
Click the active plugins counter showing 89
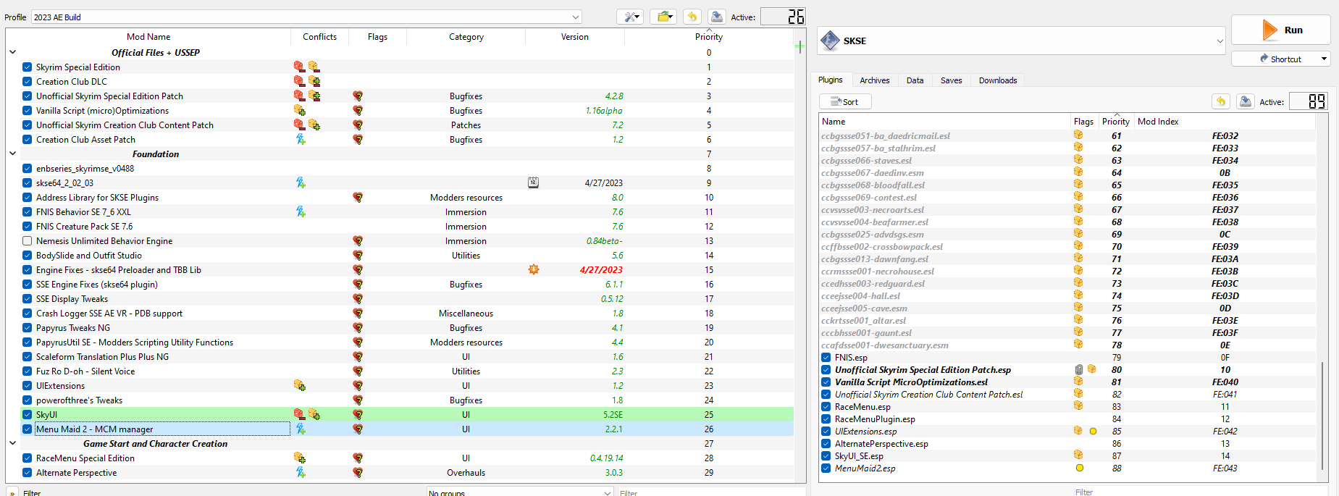pyautogui.click(x=1308, y=101)
